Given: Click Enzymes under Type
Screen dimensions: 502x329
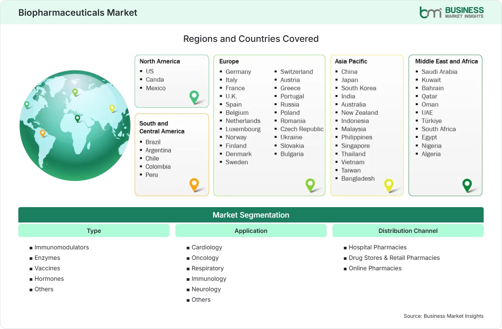Looking at the screenshot, I should pyautogui.click(x=47, y=258).
